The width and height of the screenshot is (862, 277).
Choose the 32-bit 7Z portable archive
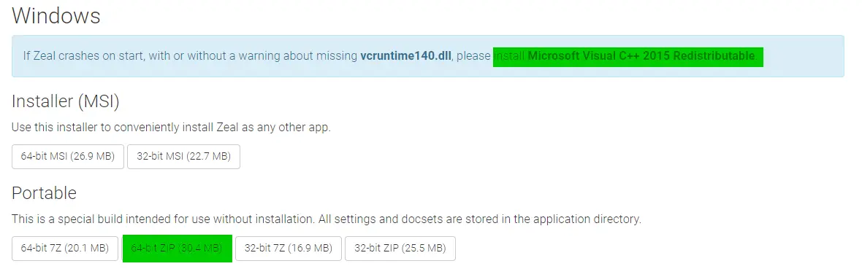(x=289, y=249)
